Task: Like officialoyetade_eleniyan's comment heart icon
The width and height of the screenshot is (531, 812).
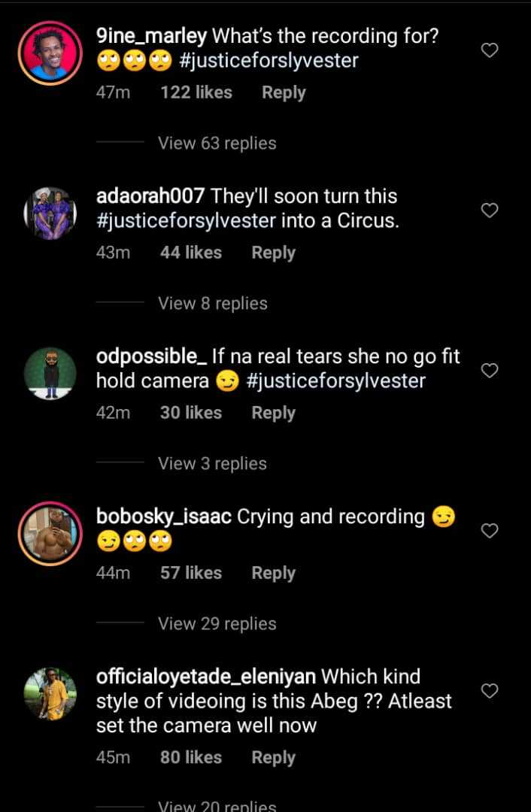Action: pos(490,691)
